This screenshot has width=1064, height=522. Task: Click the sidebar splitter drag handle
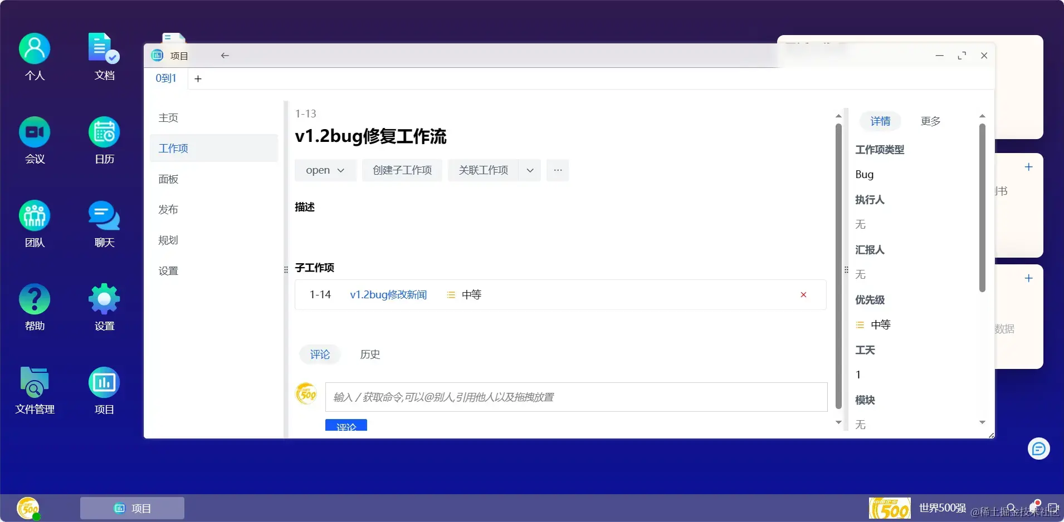click(x=286, y=270)
